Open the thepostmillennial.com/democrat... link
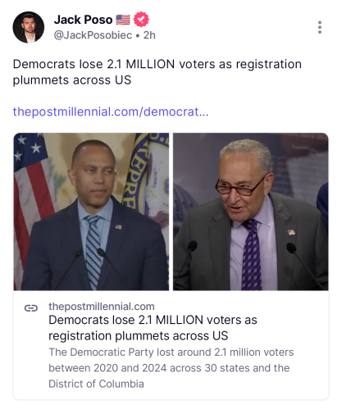Viewport: 342px width, 410px height. [x=111, y=112]
